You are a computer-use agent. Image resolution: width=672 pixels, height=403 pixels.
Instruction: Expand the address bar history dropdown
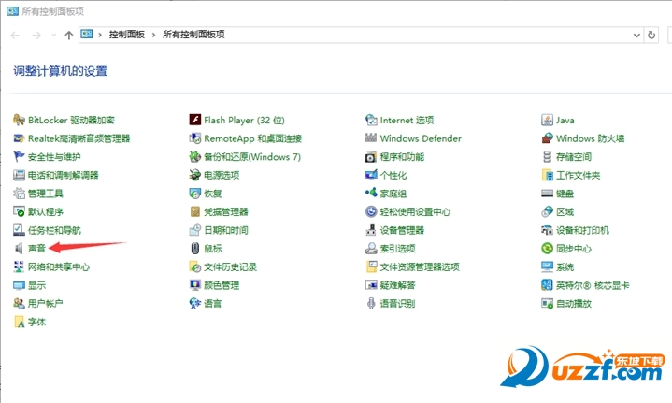point(636,36)
